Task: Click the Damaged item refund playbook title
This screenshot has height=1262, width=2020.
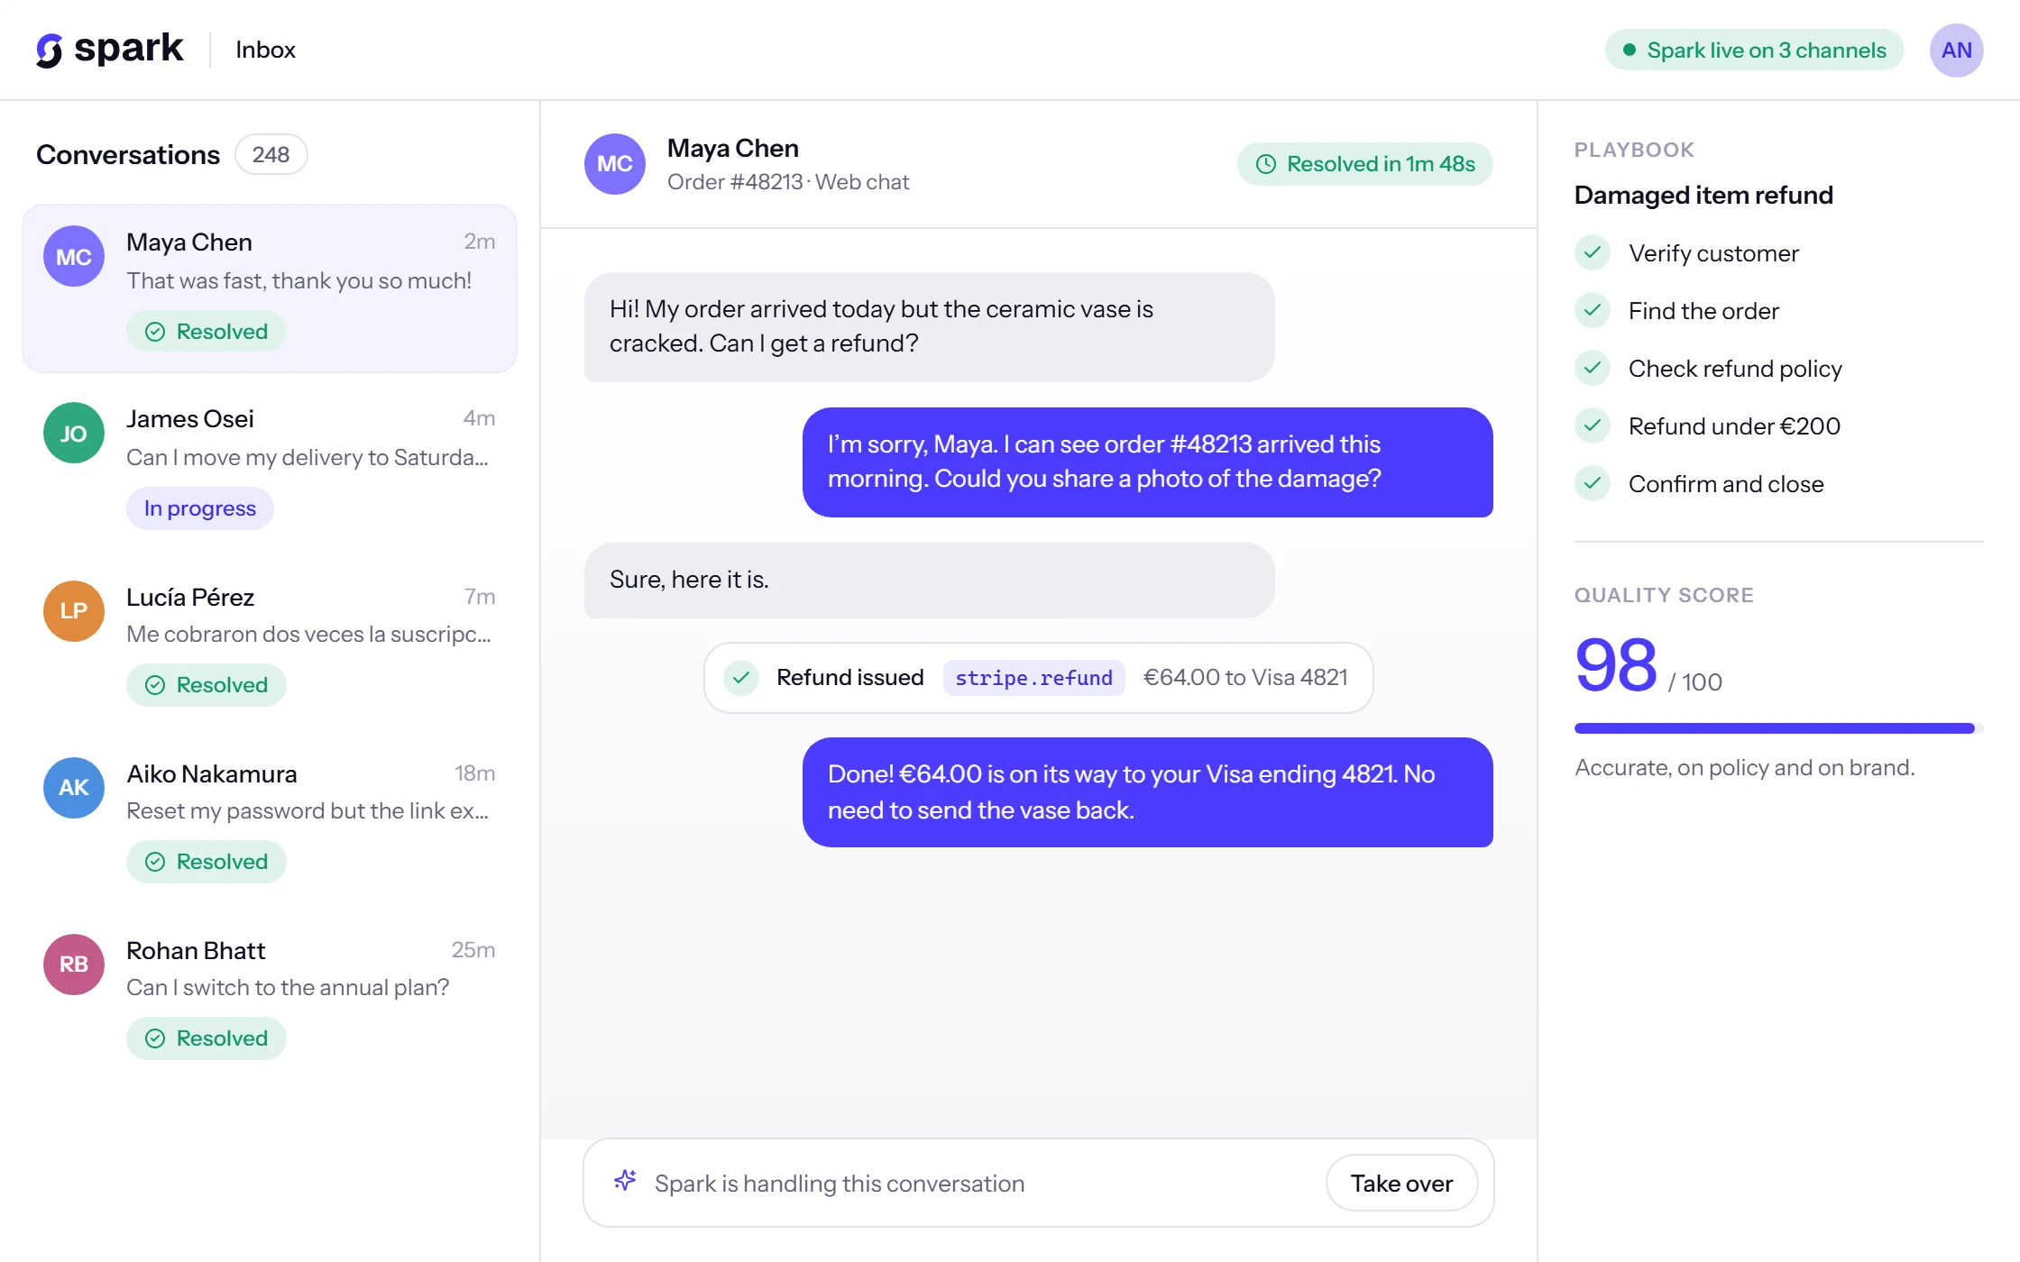Action: [1703, 195]
